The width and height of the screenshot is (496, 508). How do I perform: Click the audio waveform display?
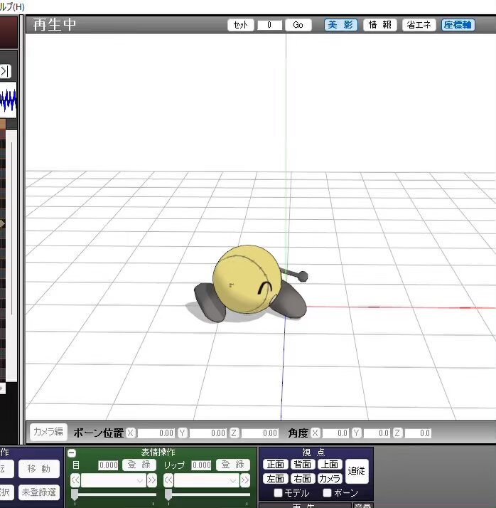point(8,100)
